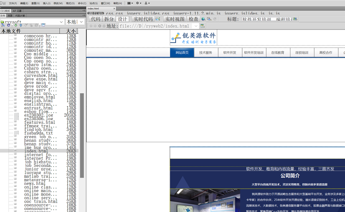The width and height of the screenshot is (345, 212).
Task: Click the Check In files icon
Action: pos(31,25)
